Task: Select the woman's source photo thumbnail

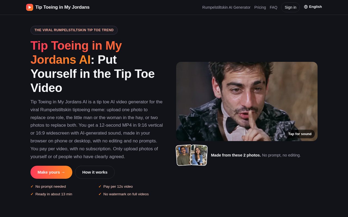Action: pos(199,155)
